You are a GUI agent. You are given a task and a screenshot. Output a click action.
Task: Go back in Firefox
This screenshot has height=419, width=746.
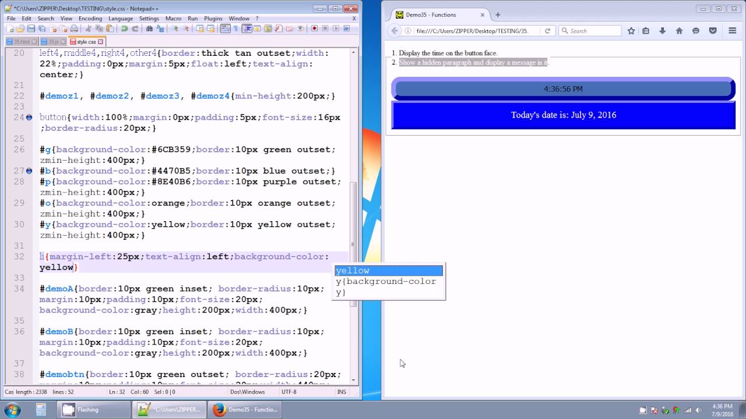tap(395, 31)
